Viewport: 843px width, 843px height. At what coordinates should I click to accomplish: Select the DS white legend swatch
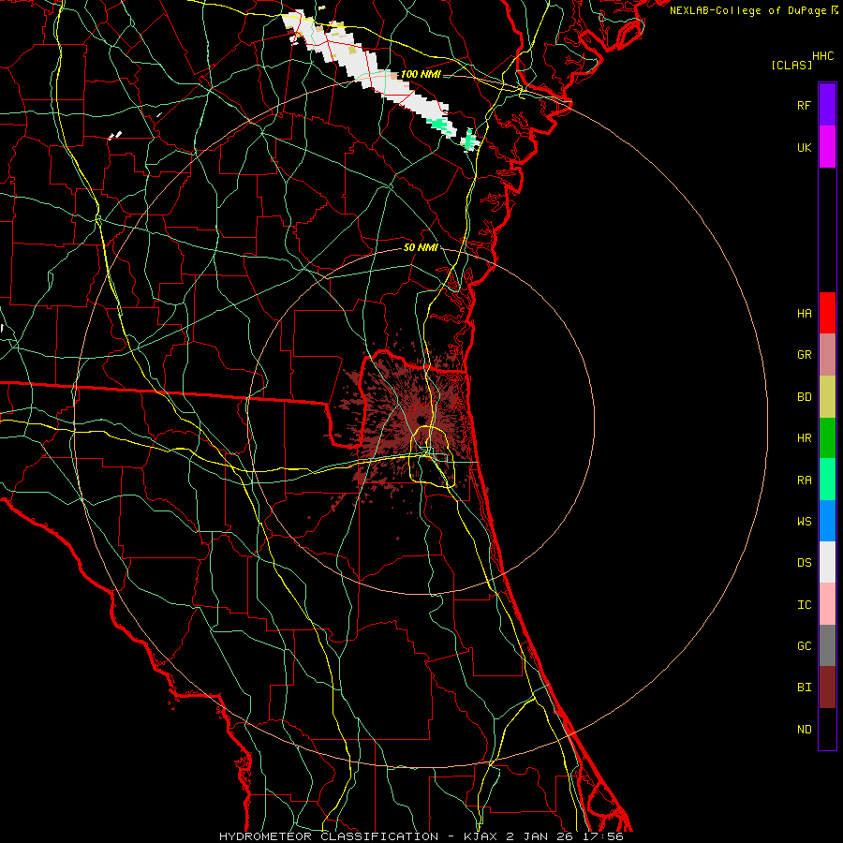pos(827,562)
